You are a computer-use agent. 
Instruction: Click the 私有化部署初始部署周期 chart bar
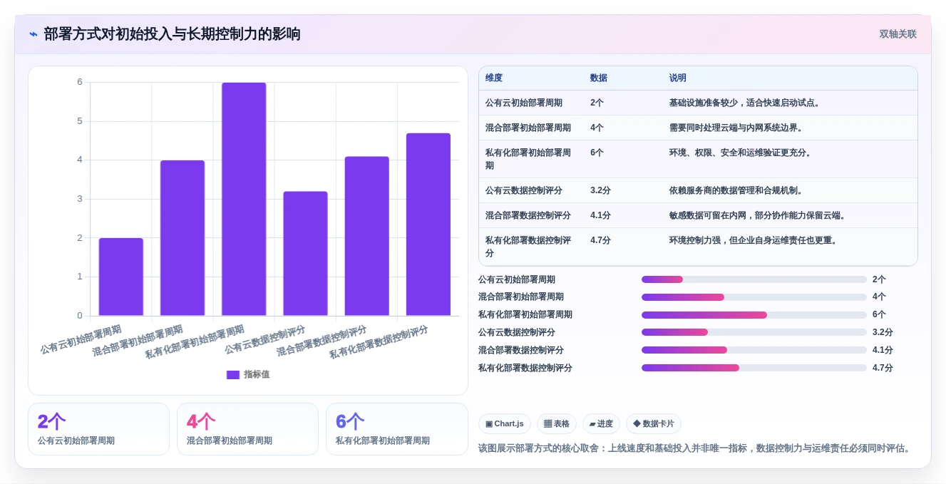[244, 199]
